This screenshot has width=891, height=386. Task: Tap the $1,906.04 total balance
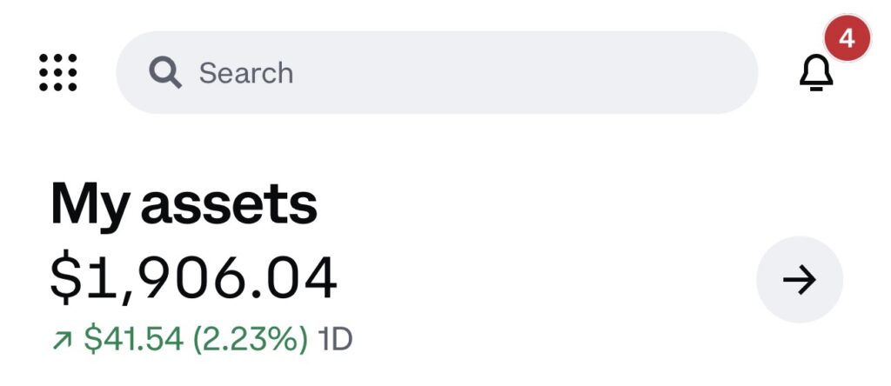193,279
